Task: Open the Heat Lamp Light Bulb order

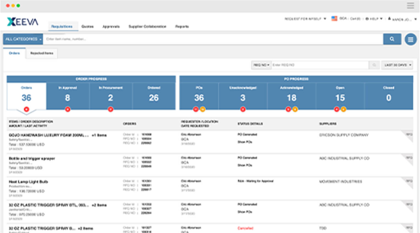Action: point(28,182)
